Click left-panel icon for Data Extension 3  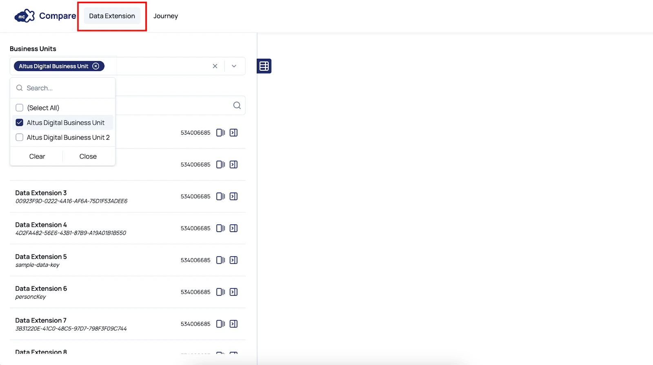click(x=221, y=196)
